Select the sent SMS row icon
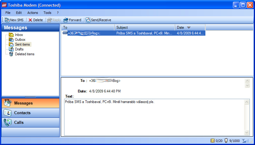255x145 pixels. [x=65, y=33]
